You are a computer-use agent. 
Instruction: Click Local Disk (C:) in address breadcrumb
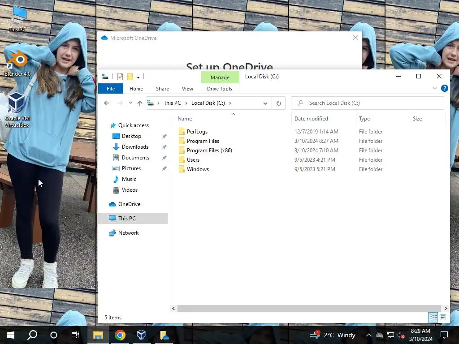208,103
